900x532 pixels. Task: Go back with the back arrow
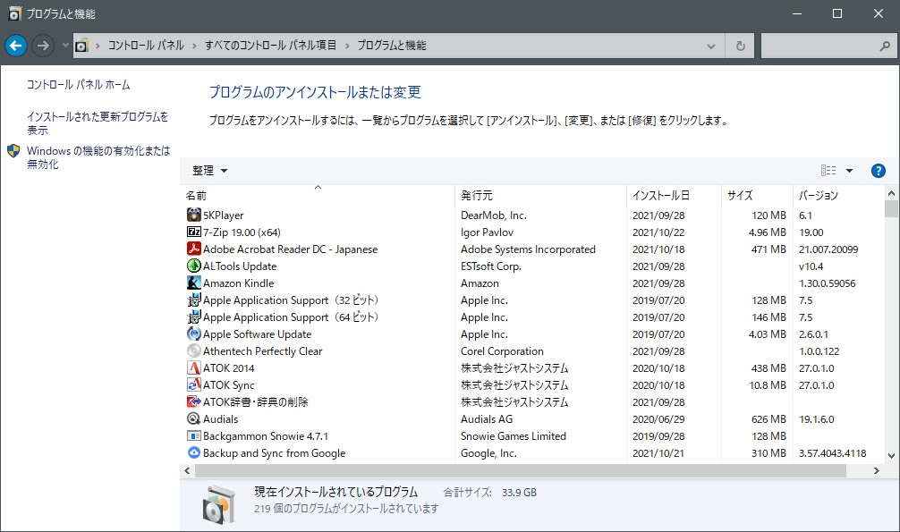tap(16, 46)
